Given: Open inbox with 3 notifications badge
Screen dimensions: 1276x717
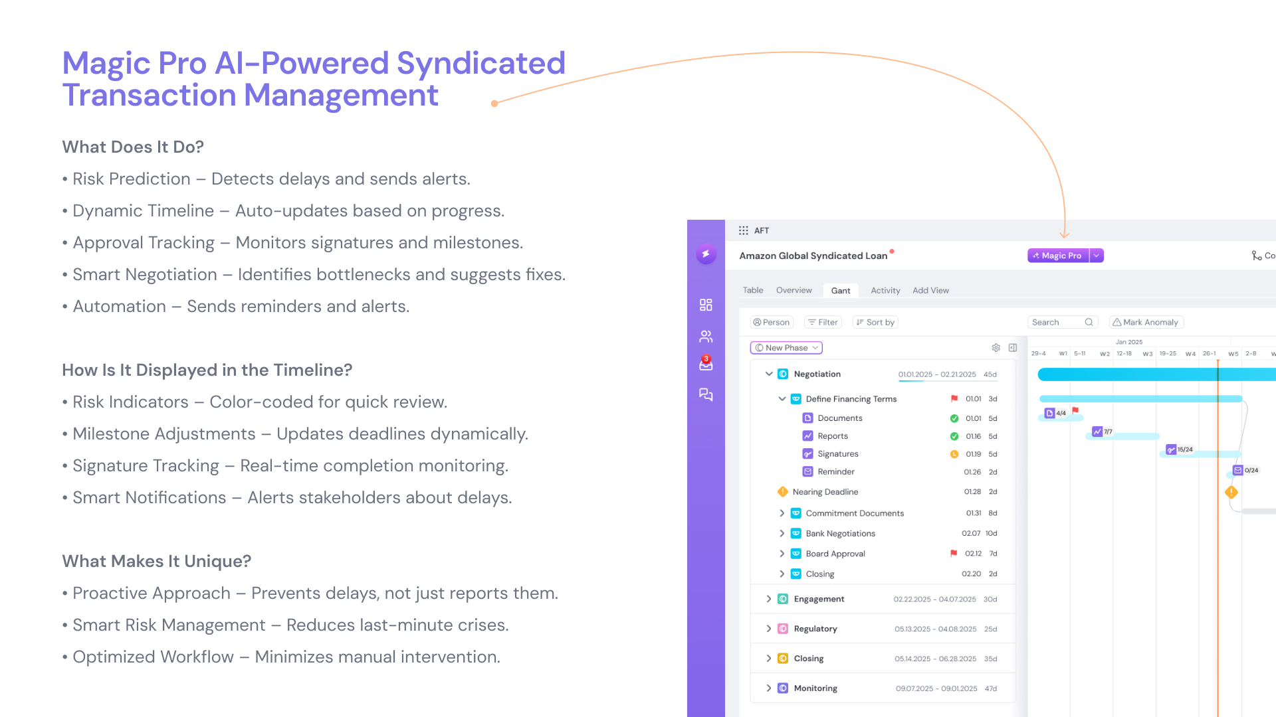Looking at the screenshot, I should tap(706, 364).
